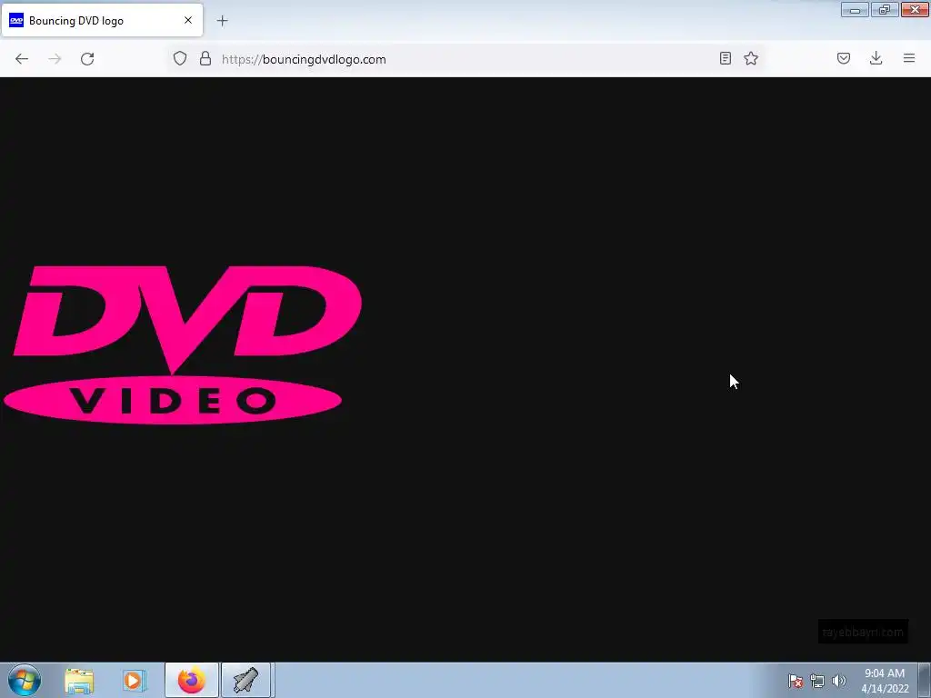931x698 pixels.
Task: Open a new tab
Action: tap(222, 21)
